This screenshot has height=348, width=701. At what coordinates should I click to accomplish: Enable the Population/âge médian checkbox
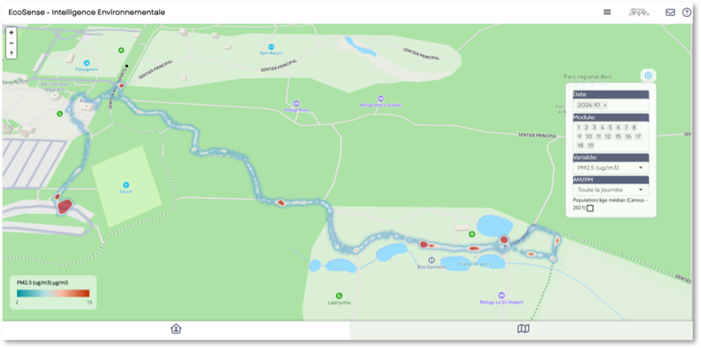tap(590, 208)
